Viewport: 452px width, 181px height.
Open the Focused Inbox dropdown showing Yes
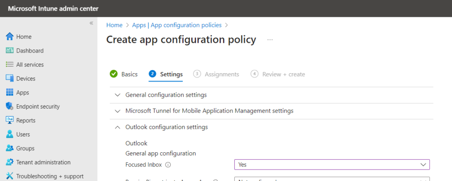pos(332,165)
